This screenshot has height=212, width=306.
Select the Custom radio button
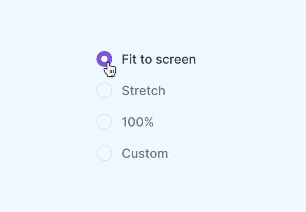click(x=104, y=153)
